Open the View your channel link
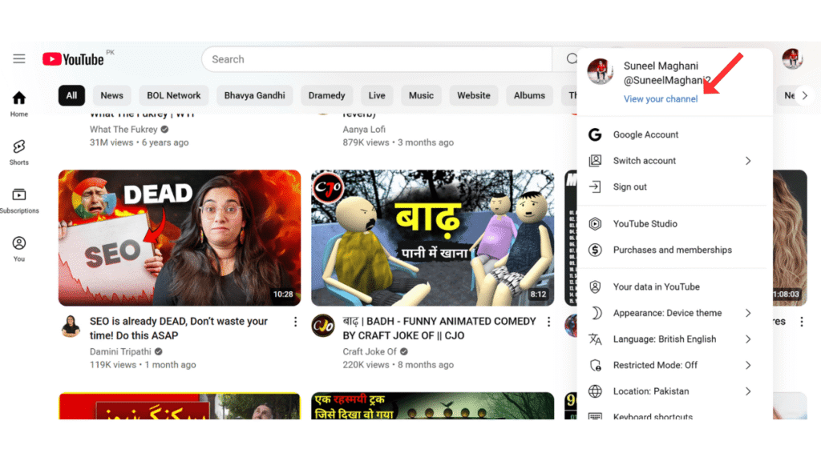821x461 pixels. pyautogui.click(x=660, y=98)
